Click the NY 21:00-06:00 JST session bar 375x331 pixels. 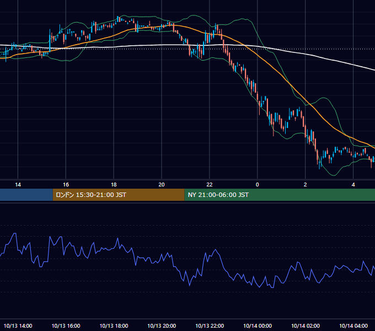click(280, 195)
